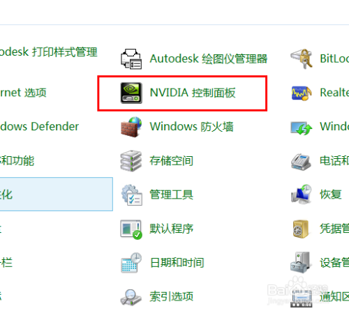The image size is (349, 313).
Task: Click the 索引选项 magnifier icon
Action: point(131,297)
